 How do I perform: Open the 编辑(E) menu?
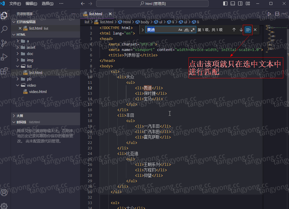click(x=31, y=4)
